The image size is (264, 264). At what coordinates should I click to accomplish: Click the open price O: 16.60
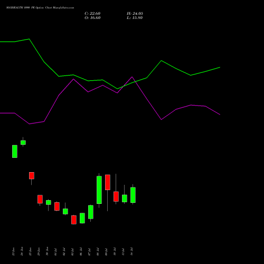(x=92, y=18)
